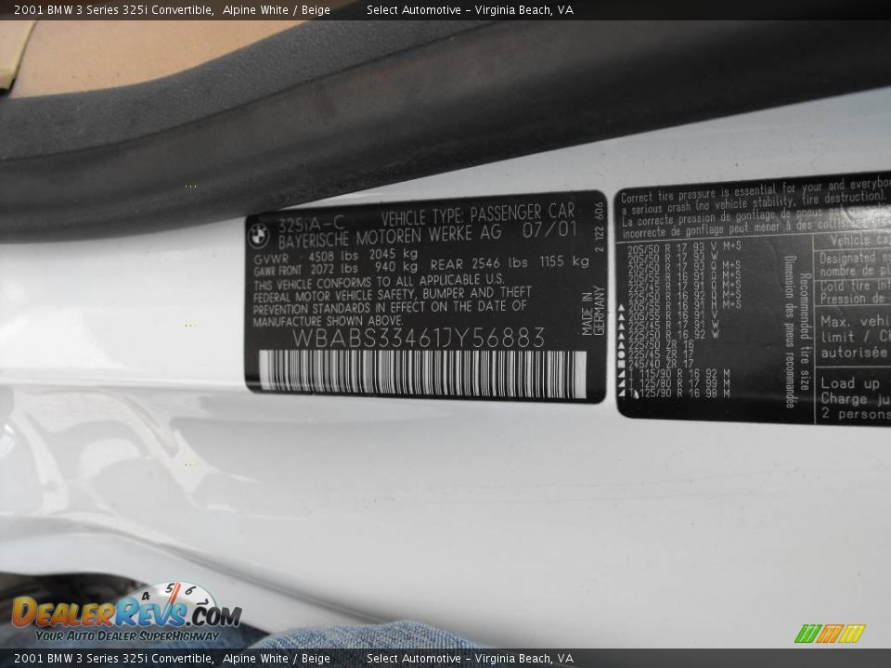This screenshot has height=668, width=891.
Task: Click tire size row '225/45 ZR 17'
Action: (661, 353)
